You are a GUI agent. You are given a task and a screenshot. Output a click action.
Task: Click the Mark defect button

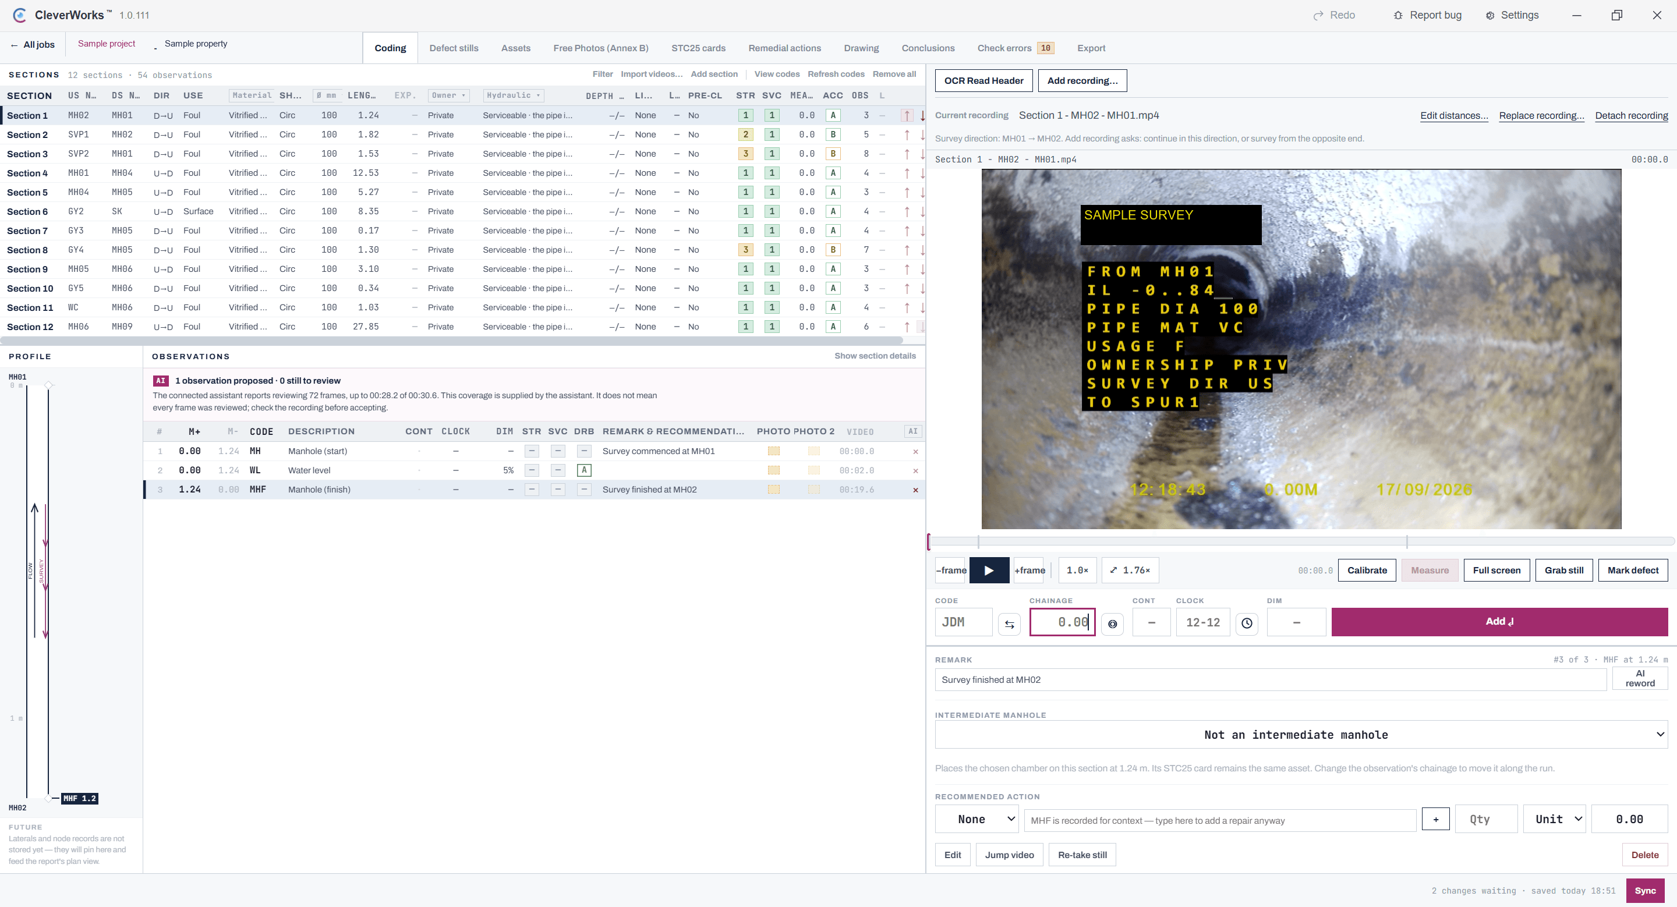(1633, 570)
